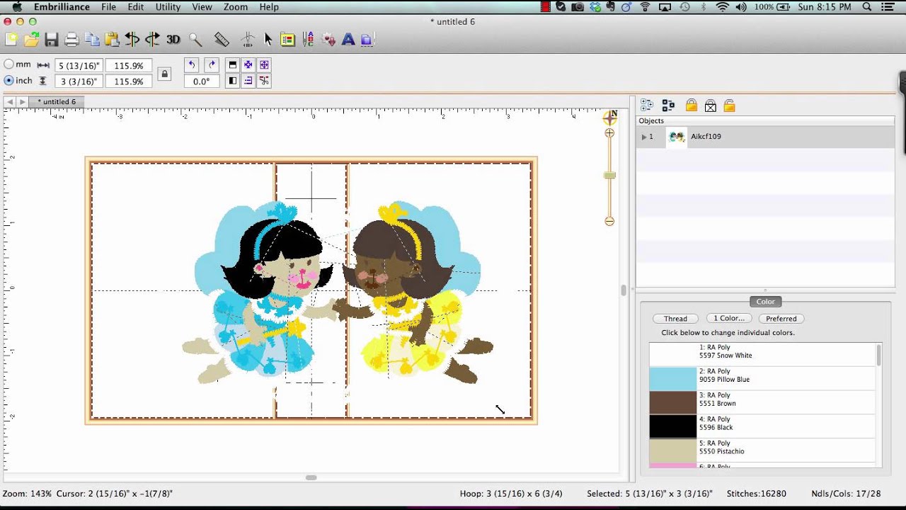Expand all objects in Objects panel
This screenshot has height=510, width=906.
pos(646,106)
